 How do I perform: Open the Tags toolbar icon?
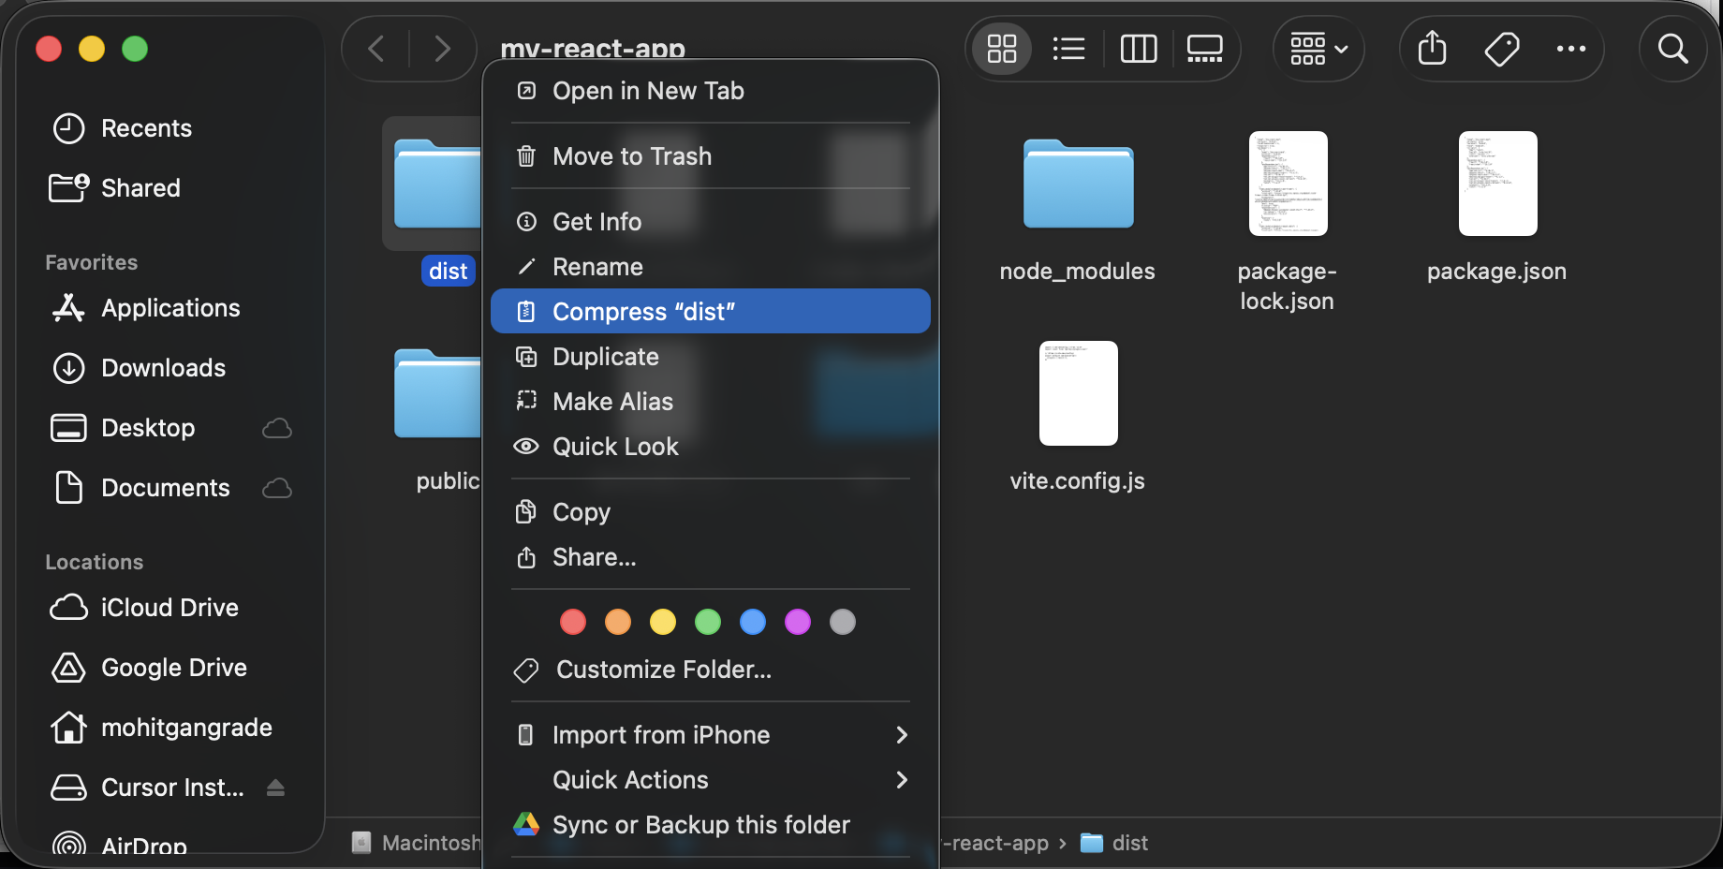coord(1501,49)
